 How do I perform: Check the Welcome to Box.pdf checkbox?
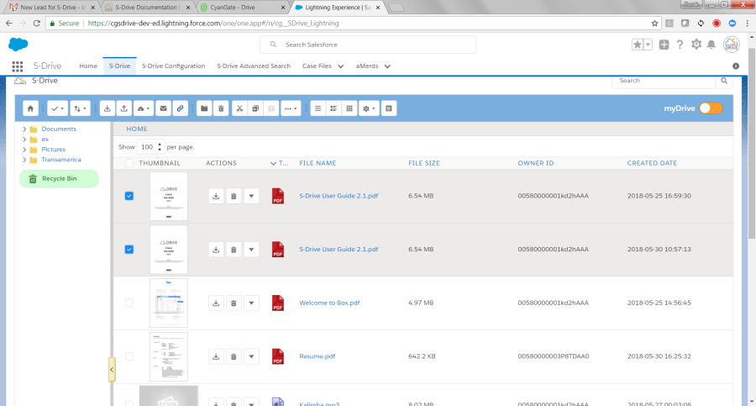pyautogui.click(x=129, y=303)
